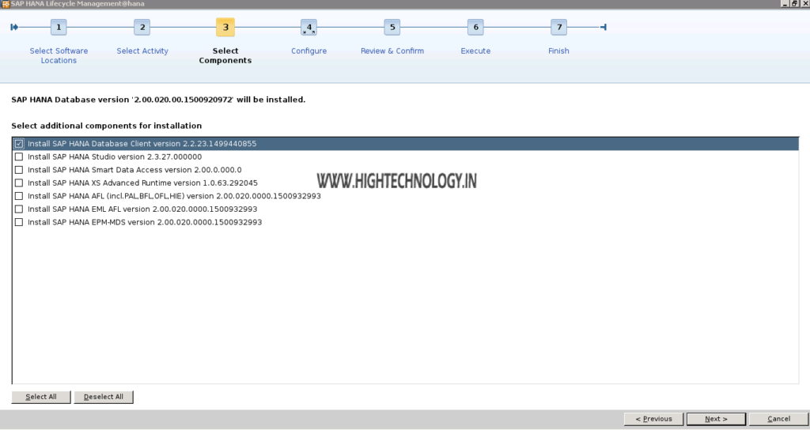
Task: Minimize the Lifecycle Management window
Action: click(785, 4)
